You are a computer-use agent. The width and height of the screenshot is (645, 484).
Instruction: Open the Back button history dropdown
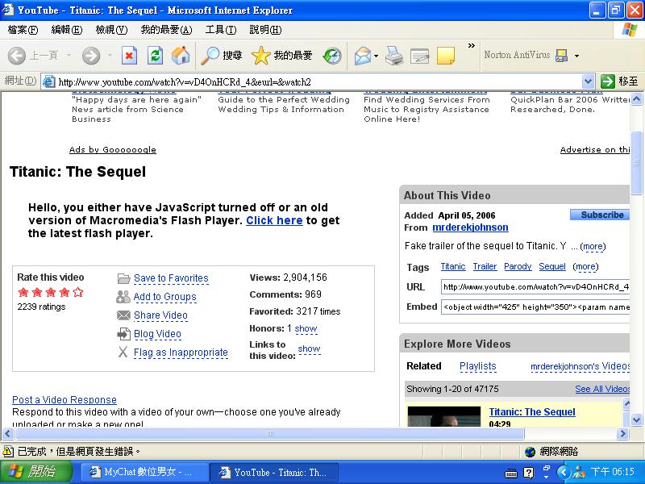[x=69, y=56]
